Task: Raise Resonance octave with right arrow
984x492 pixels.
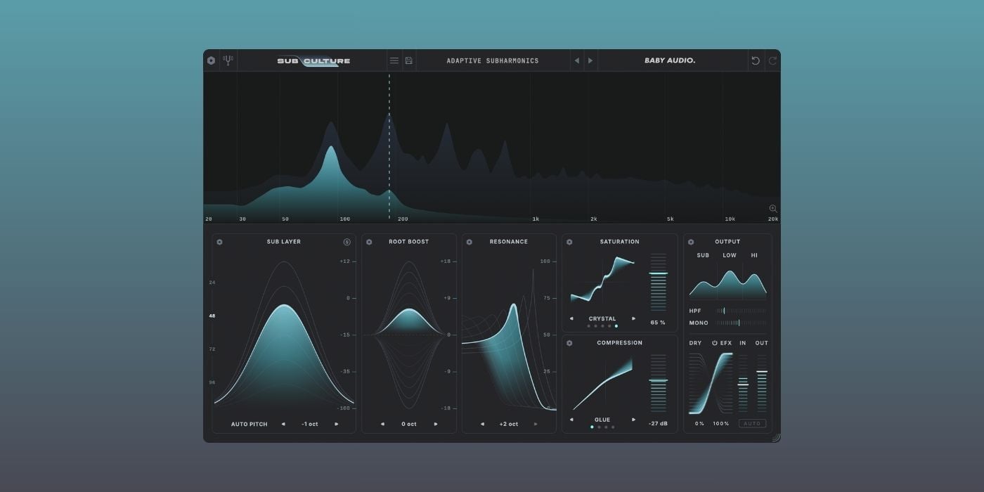Action: click(535, 424)
